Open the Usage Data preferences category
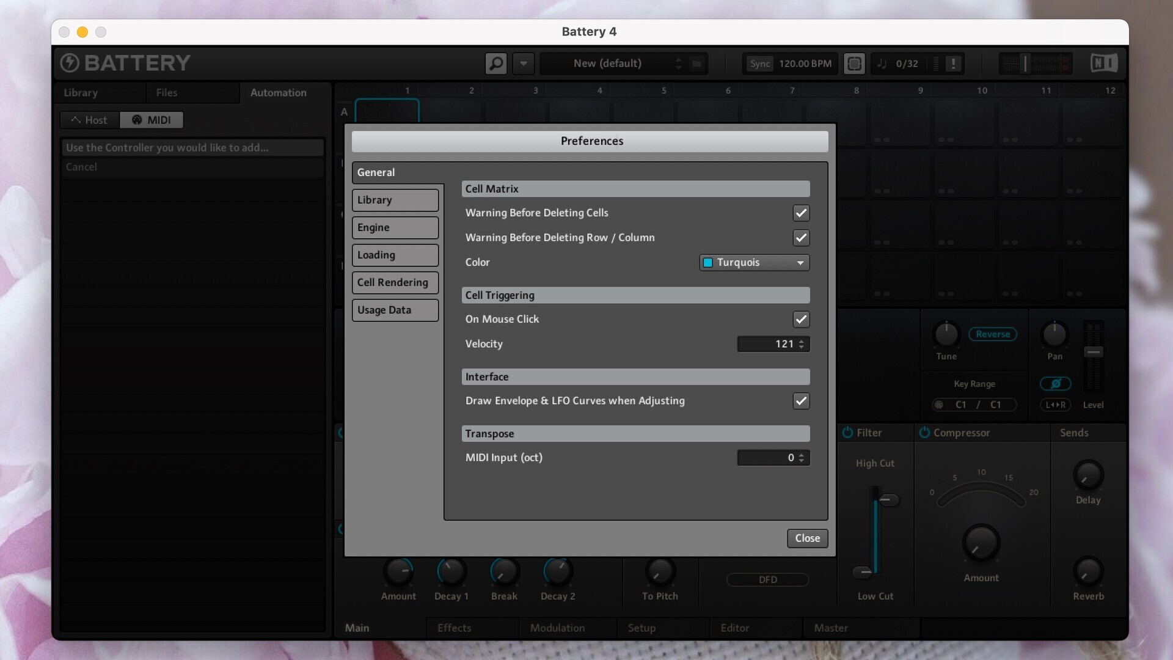Image resolution: width=1173 pixels, height=660 pixels. 395,310
